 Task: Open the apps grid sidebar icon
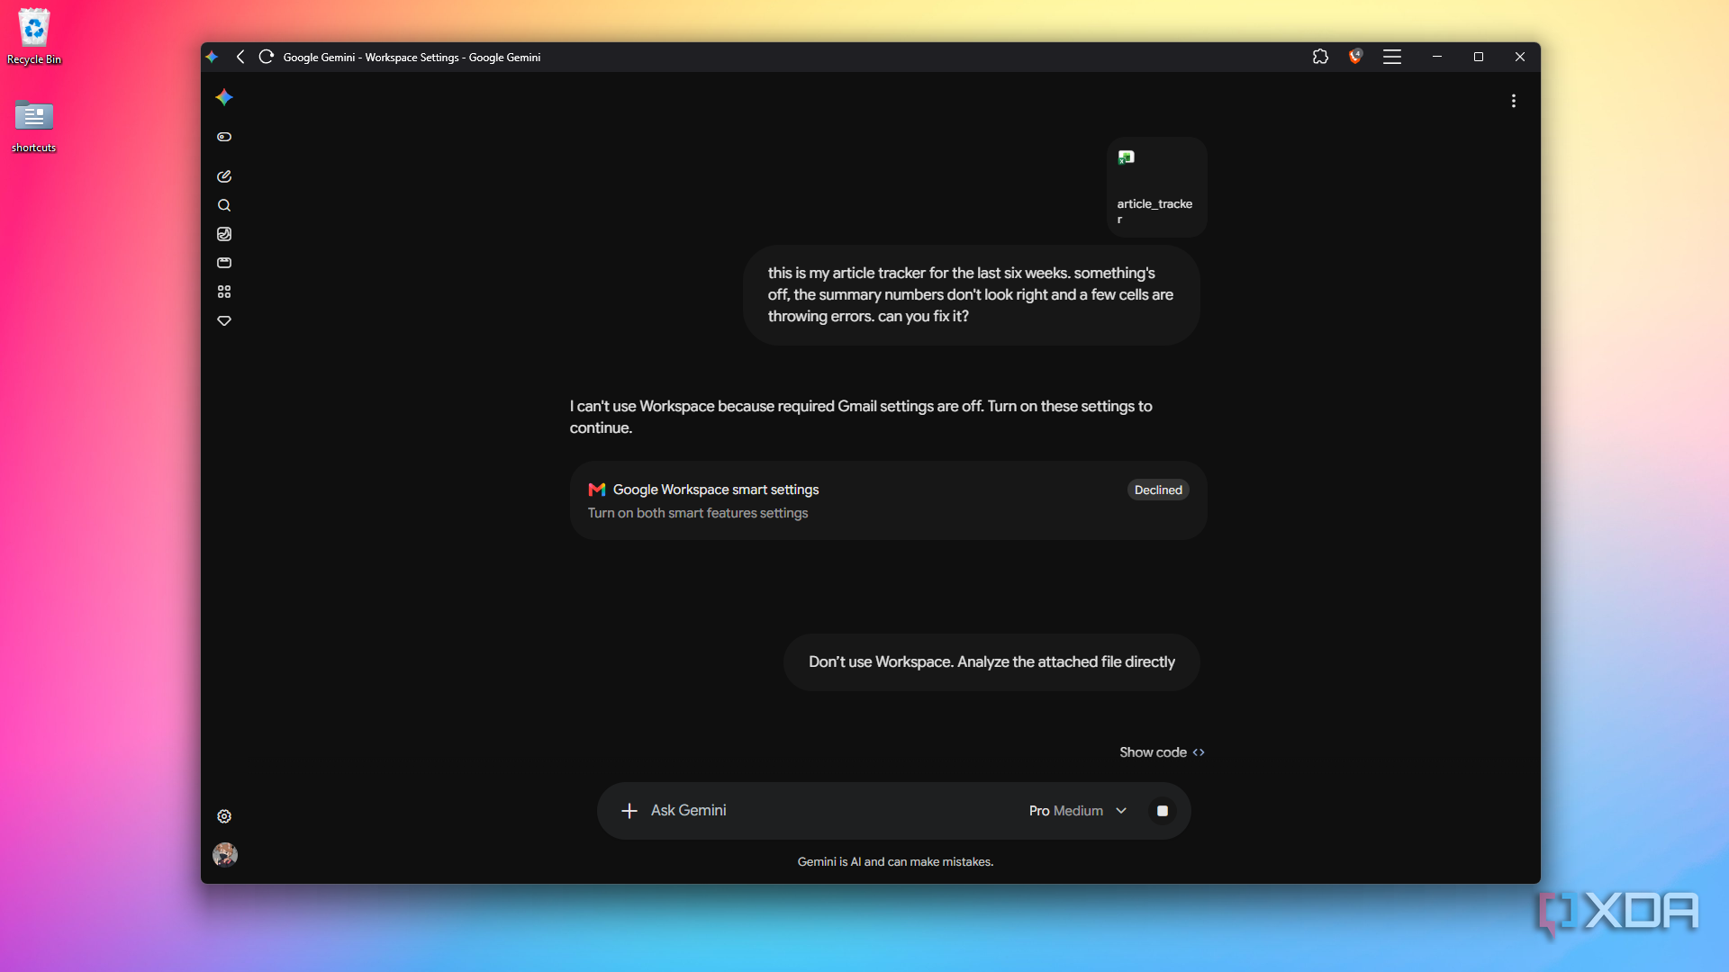point(224,292)
